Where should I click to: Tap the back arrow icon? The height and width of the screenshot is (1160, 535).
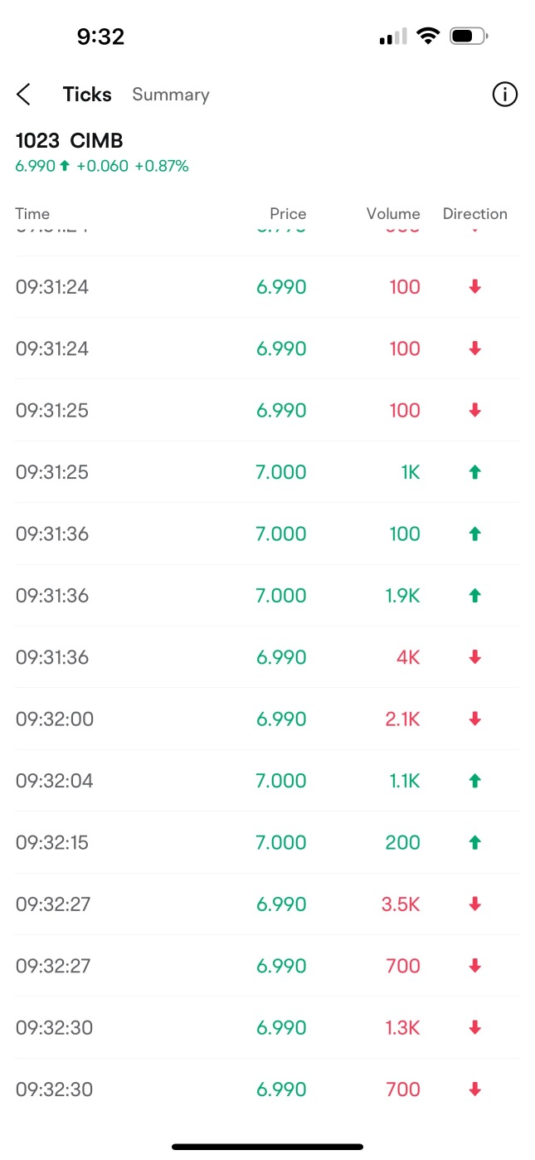pyautogui.click(x=24, y=95)
